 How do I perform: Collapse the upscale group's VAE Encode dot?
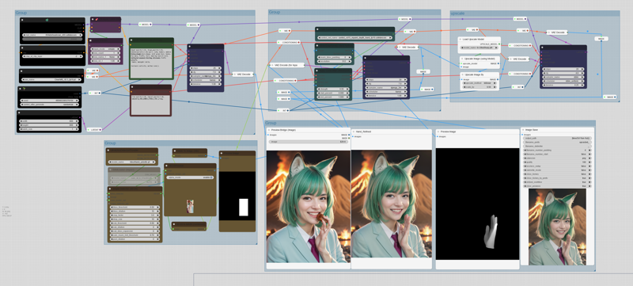click(510, 59)
